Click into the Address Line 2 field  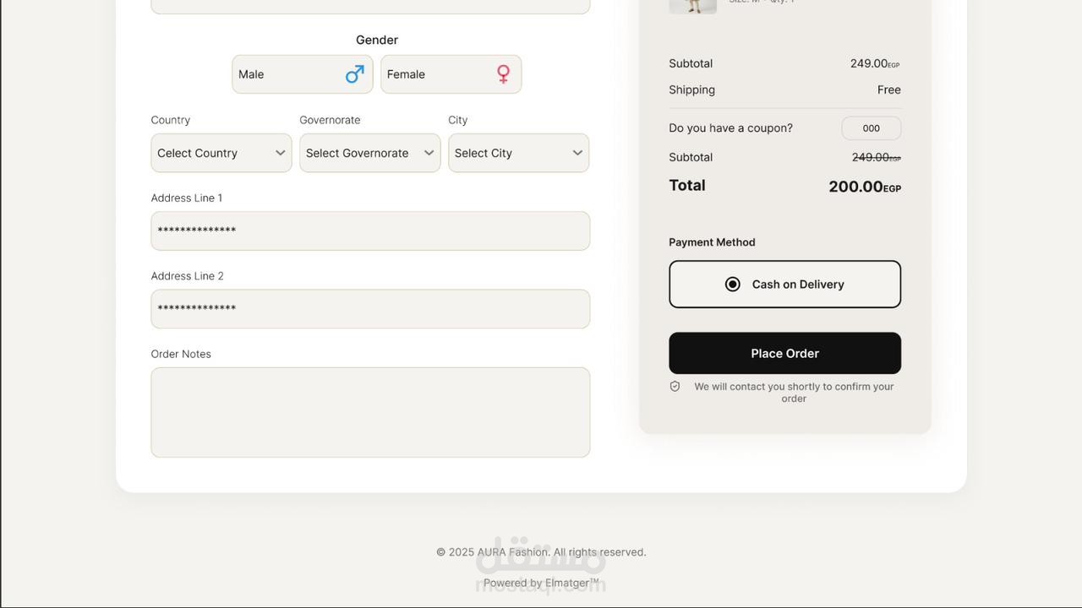370,309
